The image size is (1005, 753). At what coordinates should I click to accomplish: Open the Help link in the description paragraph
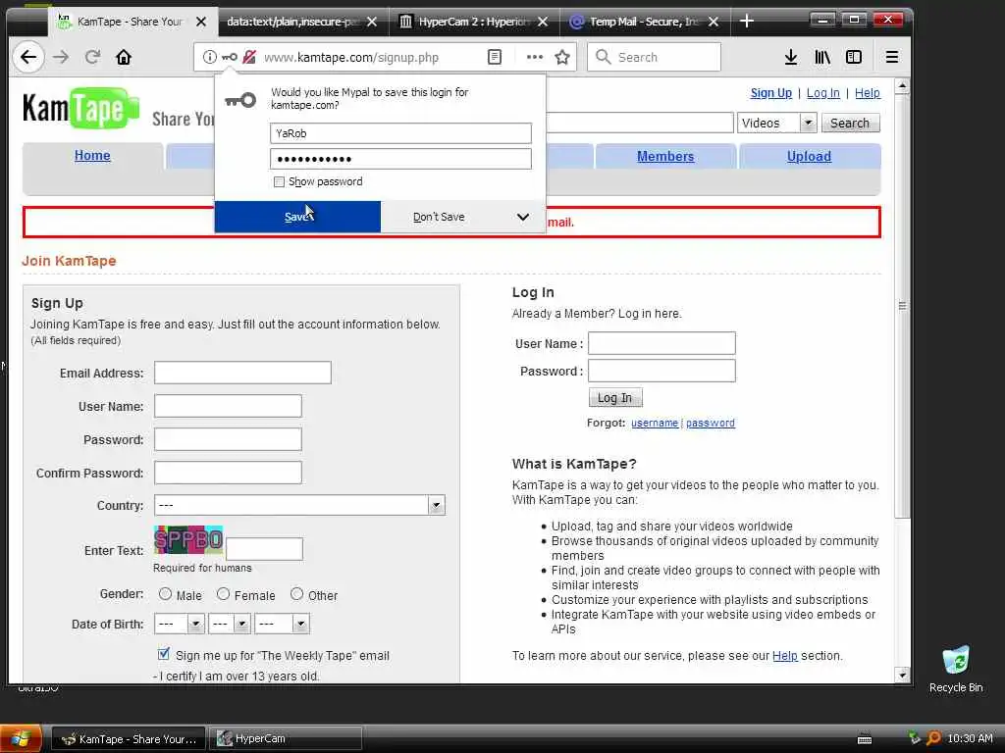(784, 656)
